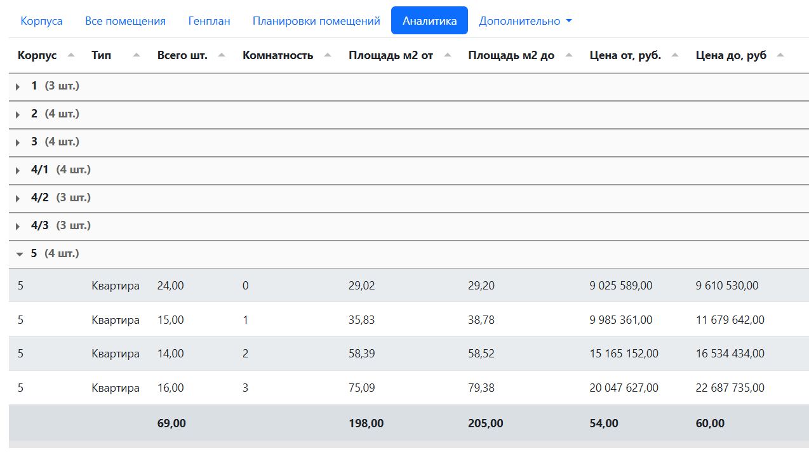Sort by Корпус column sort icon

pos(71,55)
